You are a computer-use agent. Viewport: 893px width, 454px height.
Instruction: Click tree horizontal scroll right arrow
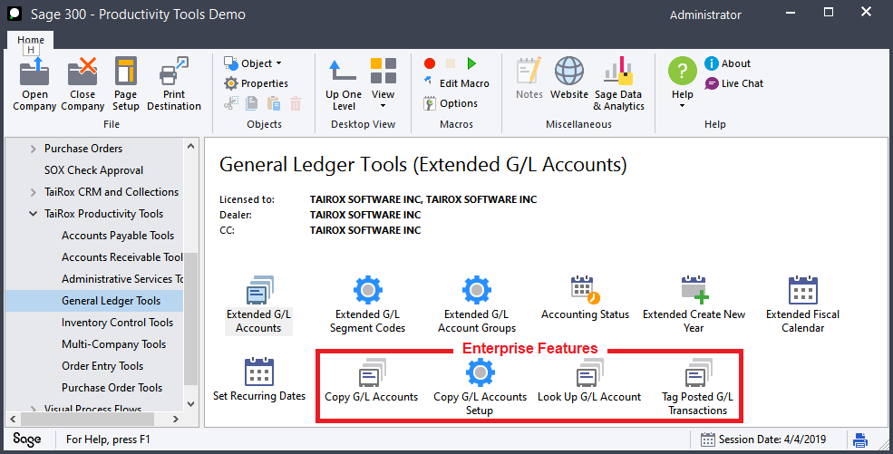coord(175,420)
